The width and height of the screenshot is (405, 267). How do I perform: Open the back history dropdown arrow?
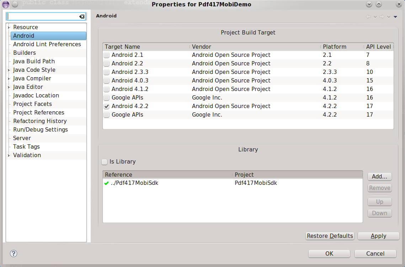375,17
